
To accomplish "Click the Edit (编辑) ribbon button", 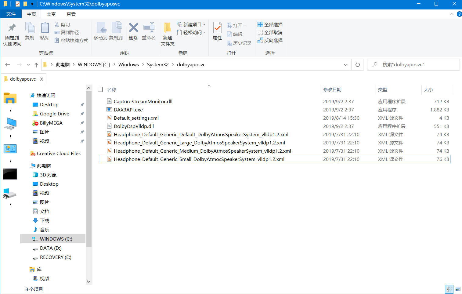I will click(235, 34).
